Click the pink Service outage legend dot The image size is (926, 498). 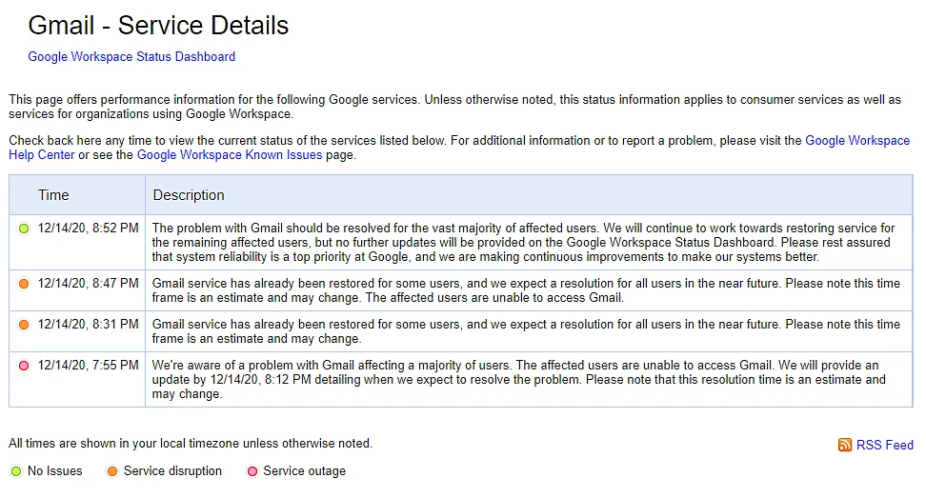[252, 471]
